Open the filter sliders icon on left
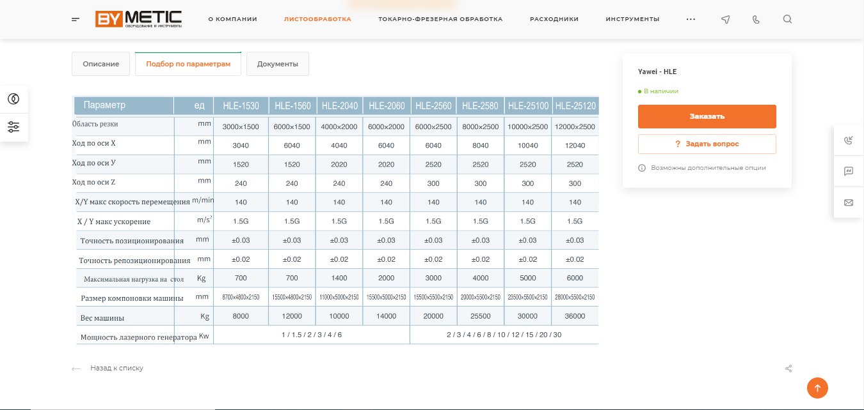This screenshot has height=410, width=864. (x=13, y=126)
